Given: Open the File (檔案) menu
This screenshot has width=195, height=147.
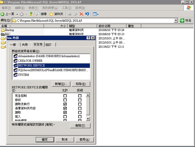Looking at the screenshot, I should (6, 8).
